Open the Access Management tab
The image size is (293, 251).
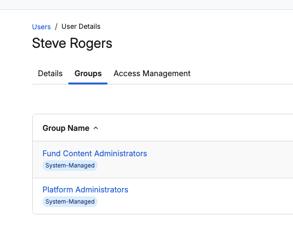pyautogui.click(x=152, y=73)
